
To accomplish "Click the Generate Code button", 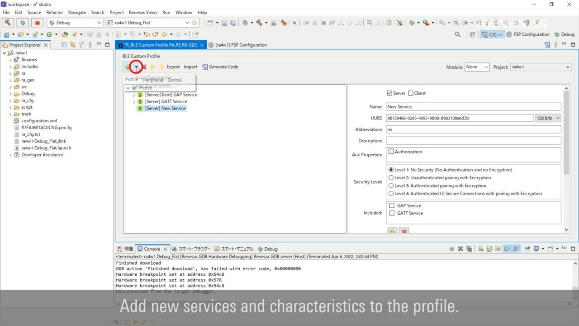I will [x=220, y=67].
